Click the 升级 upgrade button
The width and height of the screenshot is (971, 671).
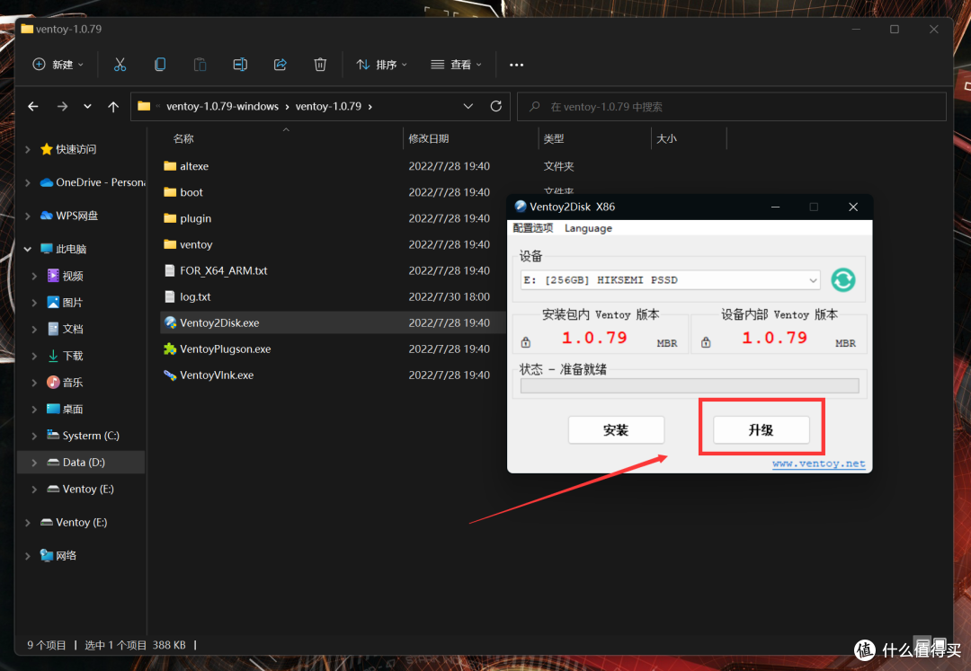tap(761, 430)
